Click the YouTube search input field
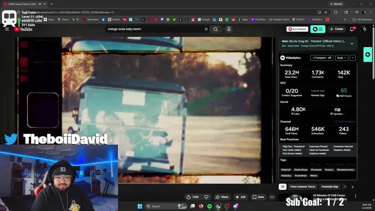 click(155, 29)
